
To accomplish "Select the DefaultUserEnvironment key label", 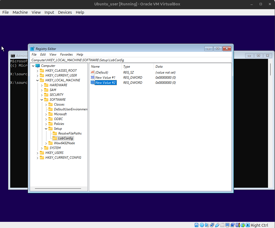I will [x=71, y=109].
